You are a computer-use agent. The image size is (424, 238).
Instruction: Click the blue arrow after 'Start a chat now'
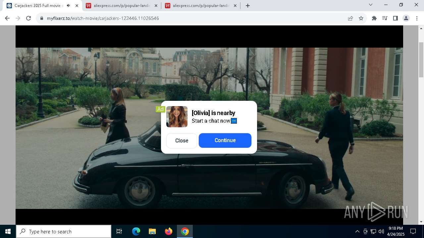234,121
